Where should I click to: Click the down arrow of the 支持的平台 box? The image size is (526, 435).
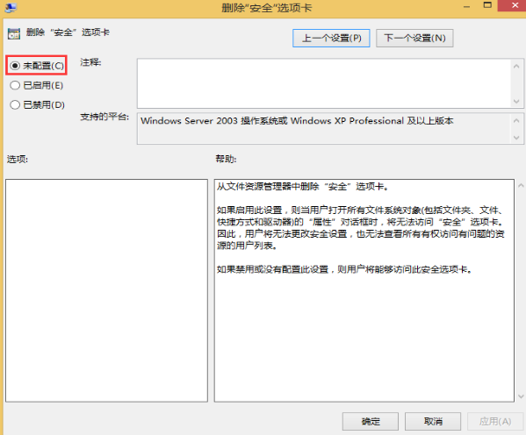(x=516, y=138)
